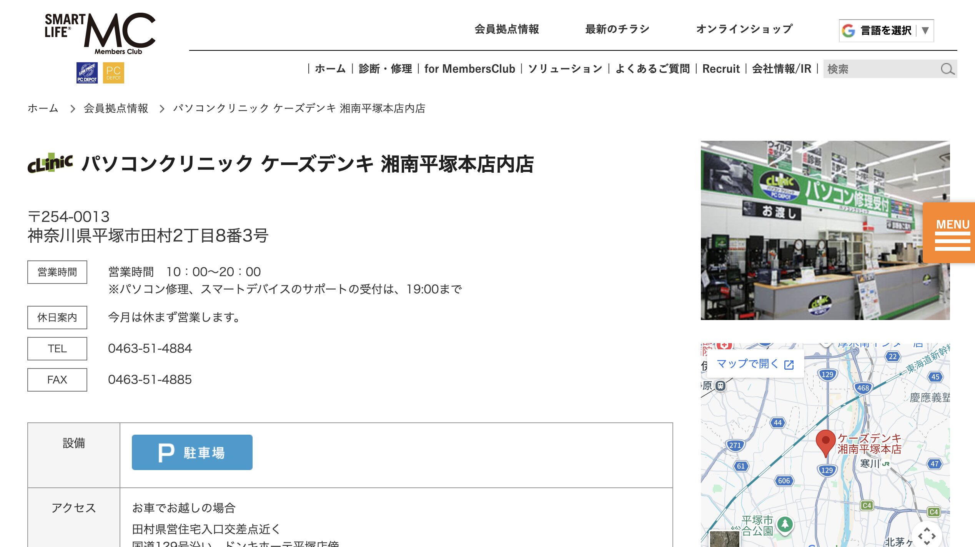Open the blue PC DEPOT low price logo
Viewport: 975px width, 547px height.
pos(87,73)
